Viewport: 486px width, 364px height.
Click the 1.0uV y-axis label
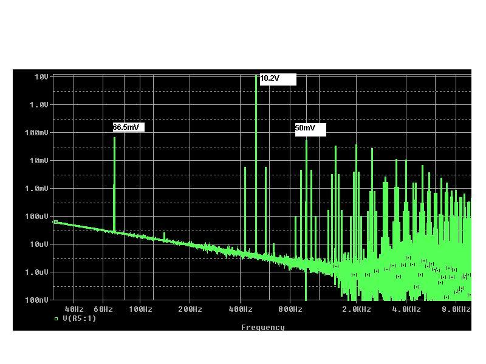point(36,272)
